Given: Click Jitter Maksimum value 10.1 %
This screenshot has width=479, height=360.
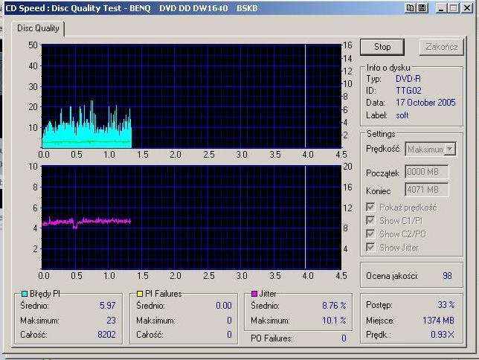Looking at the screenshot, I should 334,321.
